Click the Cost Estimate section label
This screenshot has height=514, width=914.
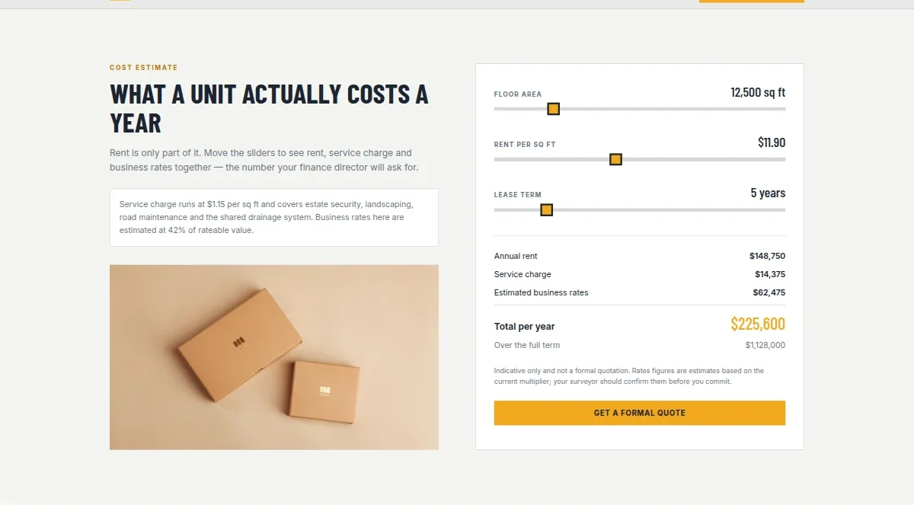pyautogui.click(x=143, y=68)
